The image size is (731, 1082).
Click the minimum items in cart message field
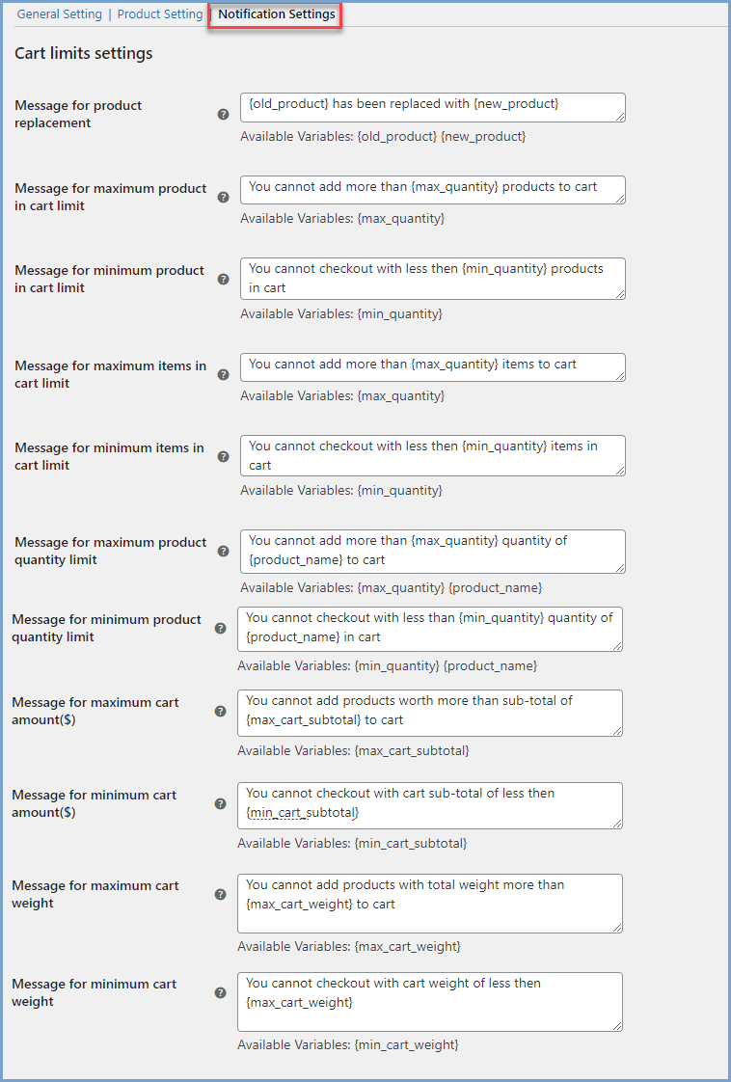click(x=431, y=454)
